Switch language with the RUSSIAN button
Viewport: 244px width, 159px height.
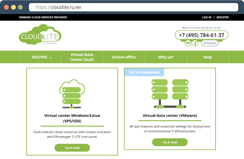coord(210,43)
